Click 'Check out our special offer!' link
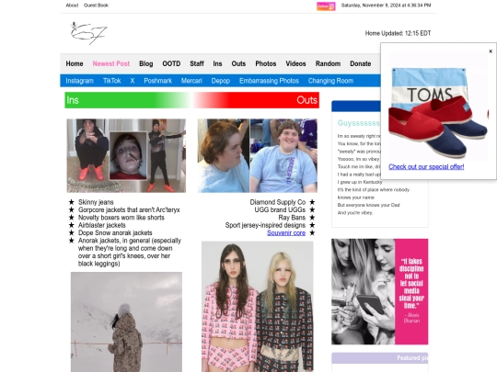Screen dimensions: 497x372 (426, 166)
